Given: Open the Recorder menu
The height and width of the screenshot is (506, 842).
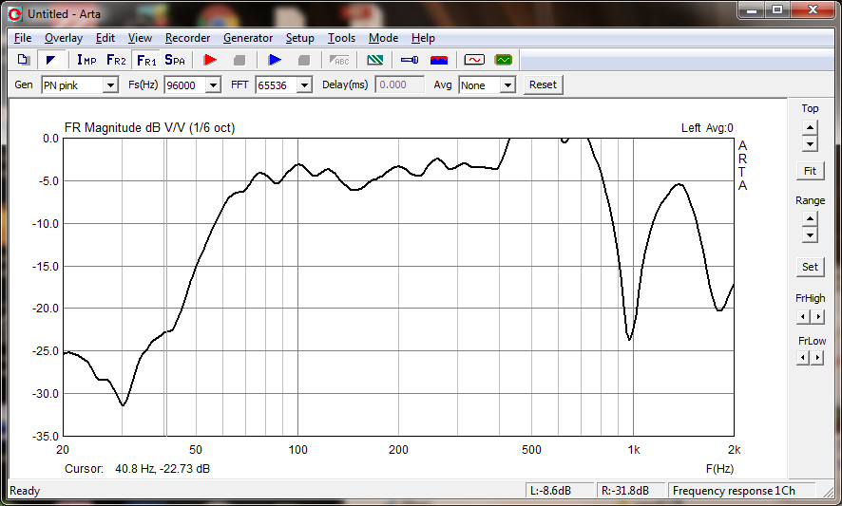Looking at the screenshot, I should click(x=187, y=38).
